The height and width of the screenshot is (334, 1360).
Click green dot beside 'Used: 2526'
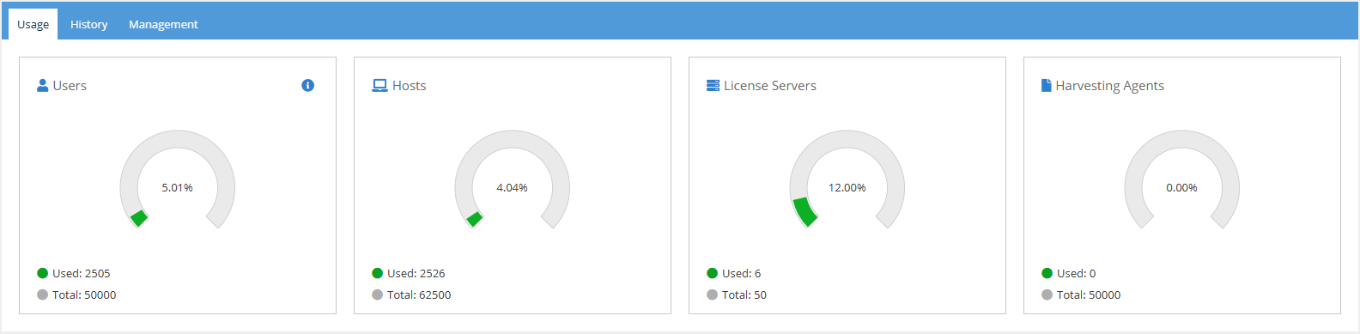click(x=377, y=273)
